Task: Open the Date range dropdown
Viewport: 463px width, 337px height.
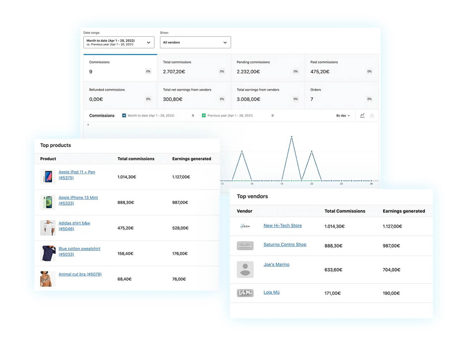Action: click(119, 42)
